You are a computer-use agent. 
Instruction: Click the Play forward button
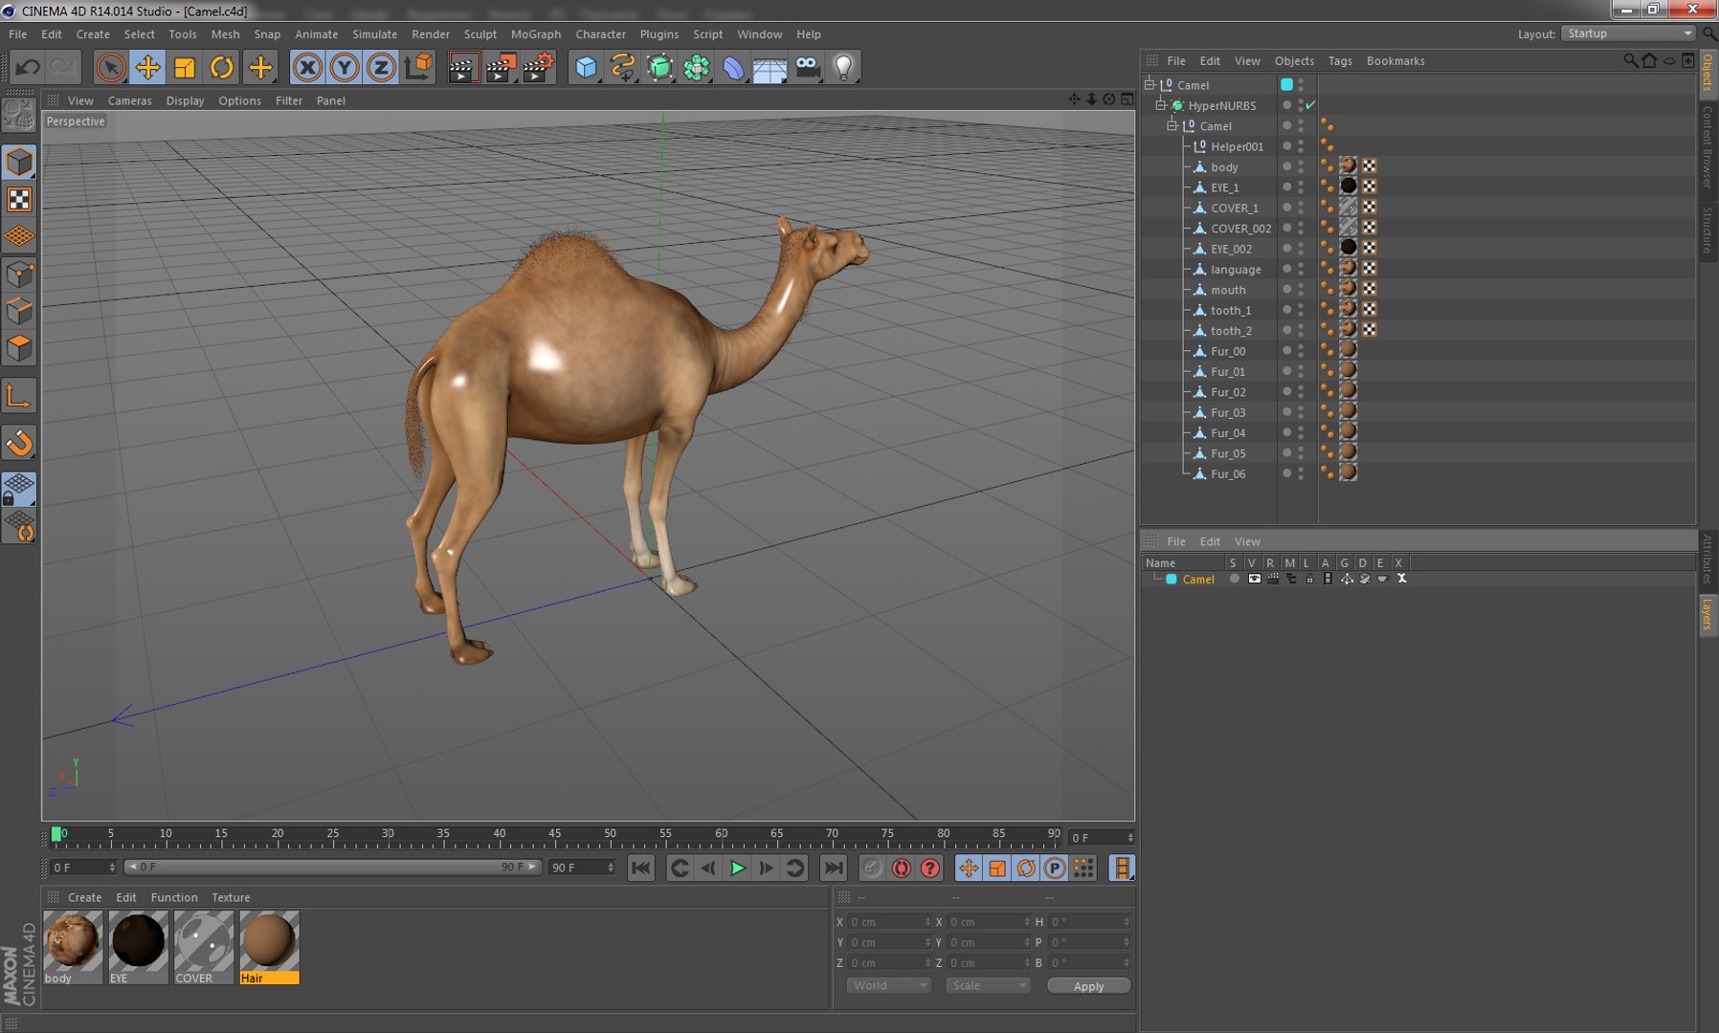tap(737, 868)
